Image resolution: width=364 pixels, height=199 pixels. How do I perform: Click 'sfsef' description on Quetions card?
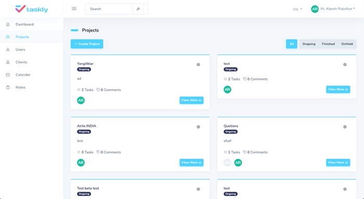click(228, 141)
